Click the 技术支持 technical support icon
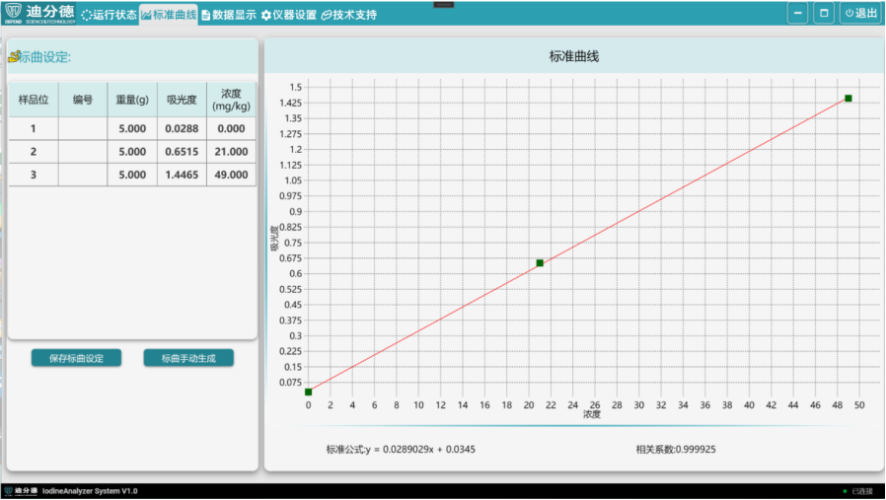886x500 pixels. tap(327, 15)
